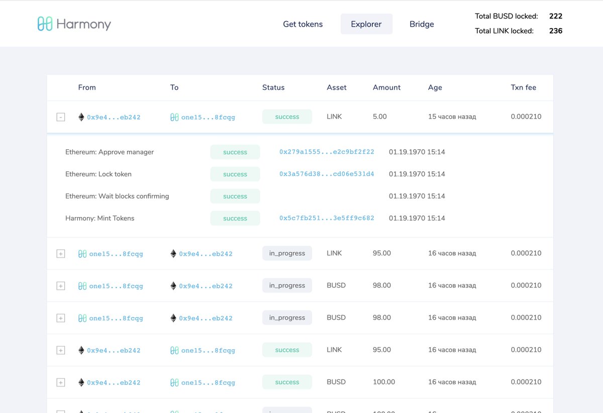
Task: Open sender 0x9e4...eb242 in success LINK 95.00 row
Action: coord(114,350)
